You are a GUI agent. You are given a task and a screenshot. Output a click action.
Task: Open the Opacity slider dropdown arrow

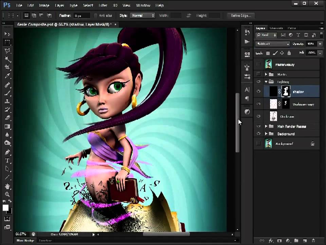point(320,44)
